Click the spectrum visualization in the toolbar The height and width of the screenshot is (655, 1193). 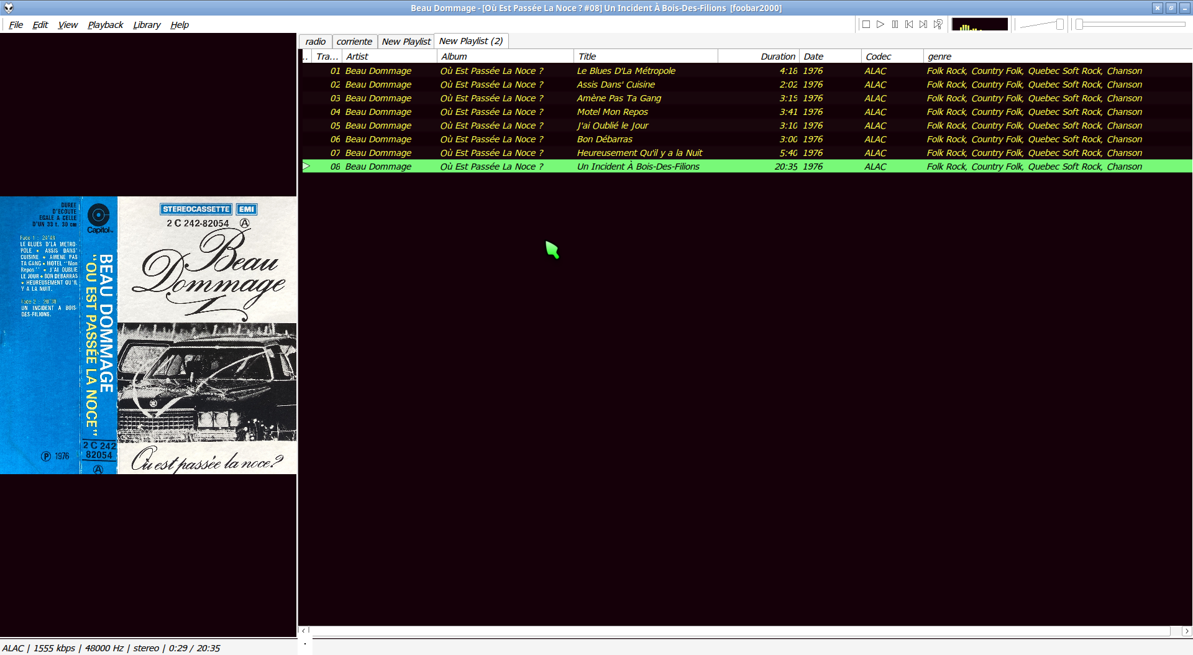(x=980, y=24)
